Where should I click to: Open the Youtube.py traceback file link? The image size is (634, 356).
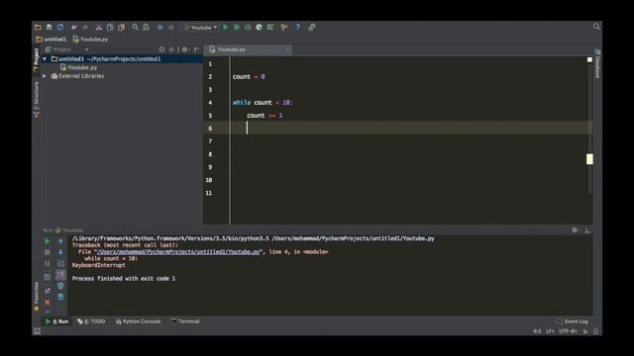click(x=178, y=252)
